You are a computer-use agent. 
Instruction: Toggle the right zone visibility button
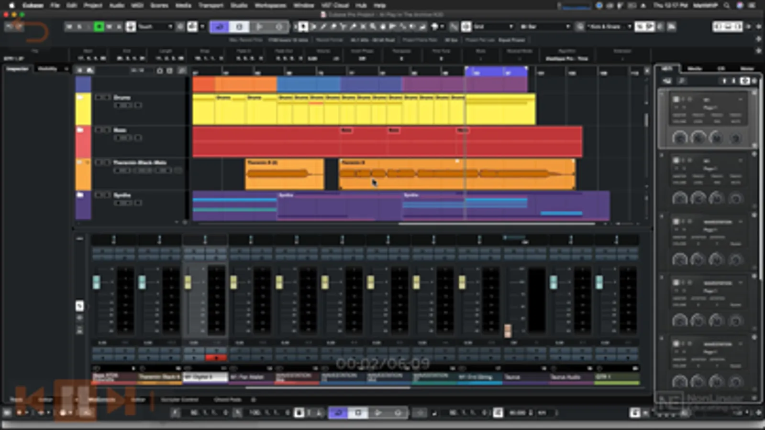coord(738,27)
